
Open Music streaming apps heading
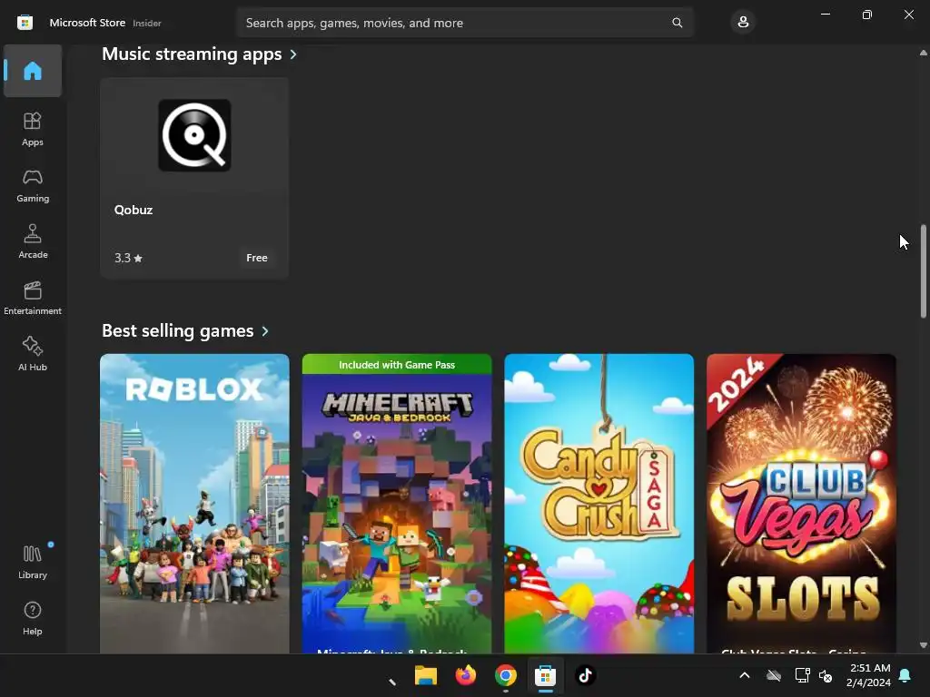[192, 54]
